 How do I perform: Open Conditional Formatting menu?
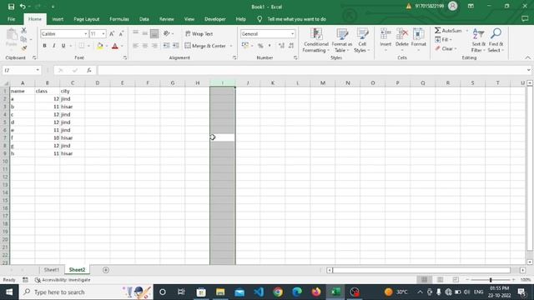tap(316, 40)
